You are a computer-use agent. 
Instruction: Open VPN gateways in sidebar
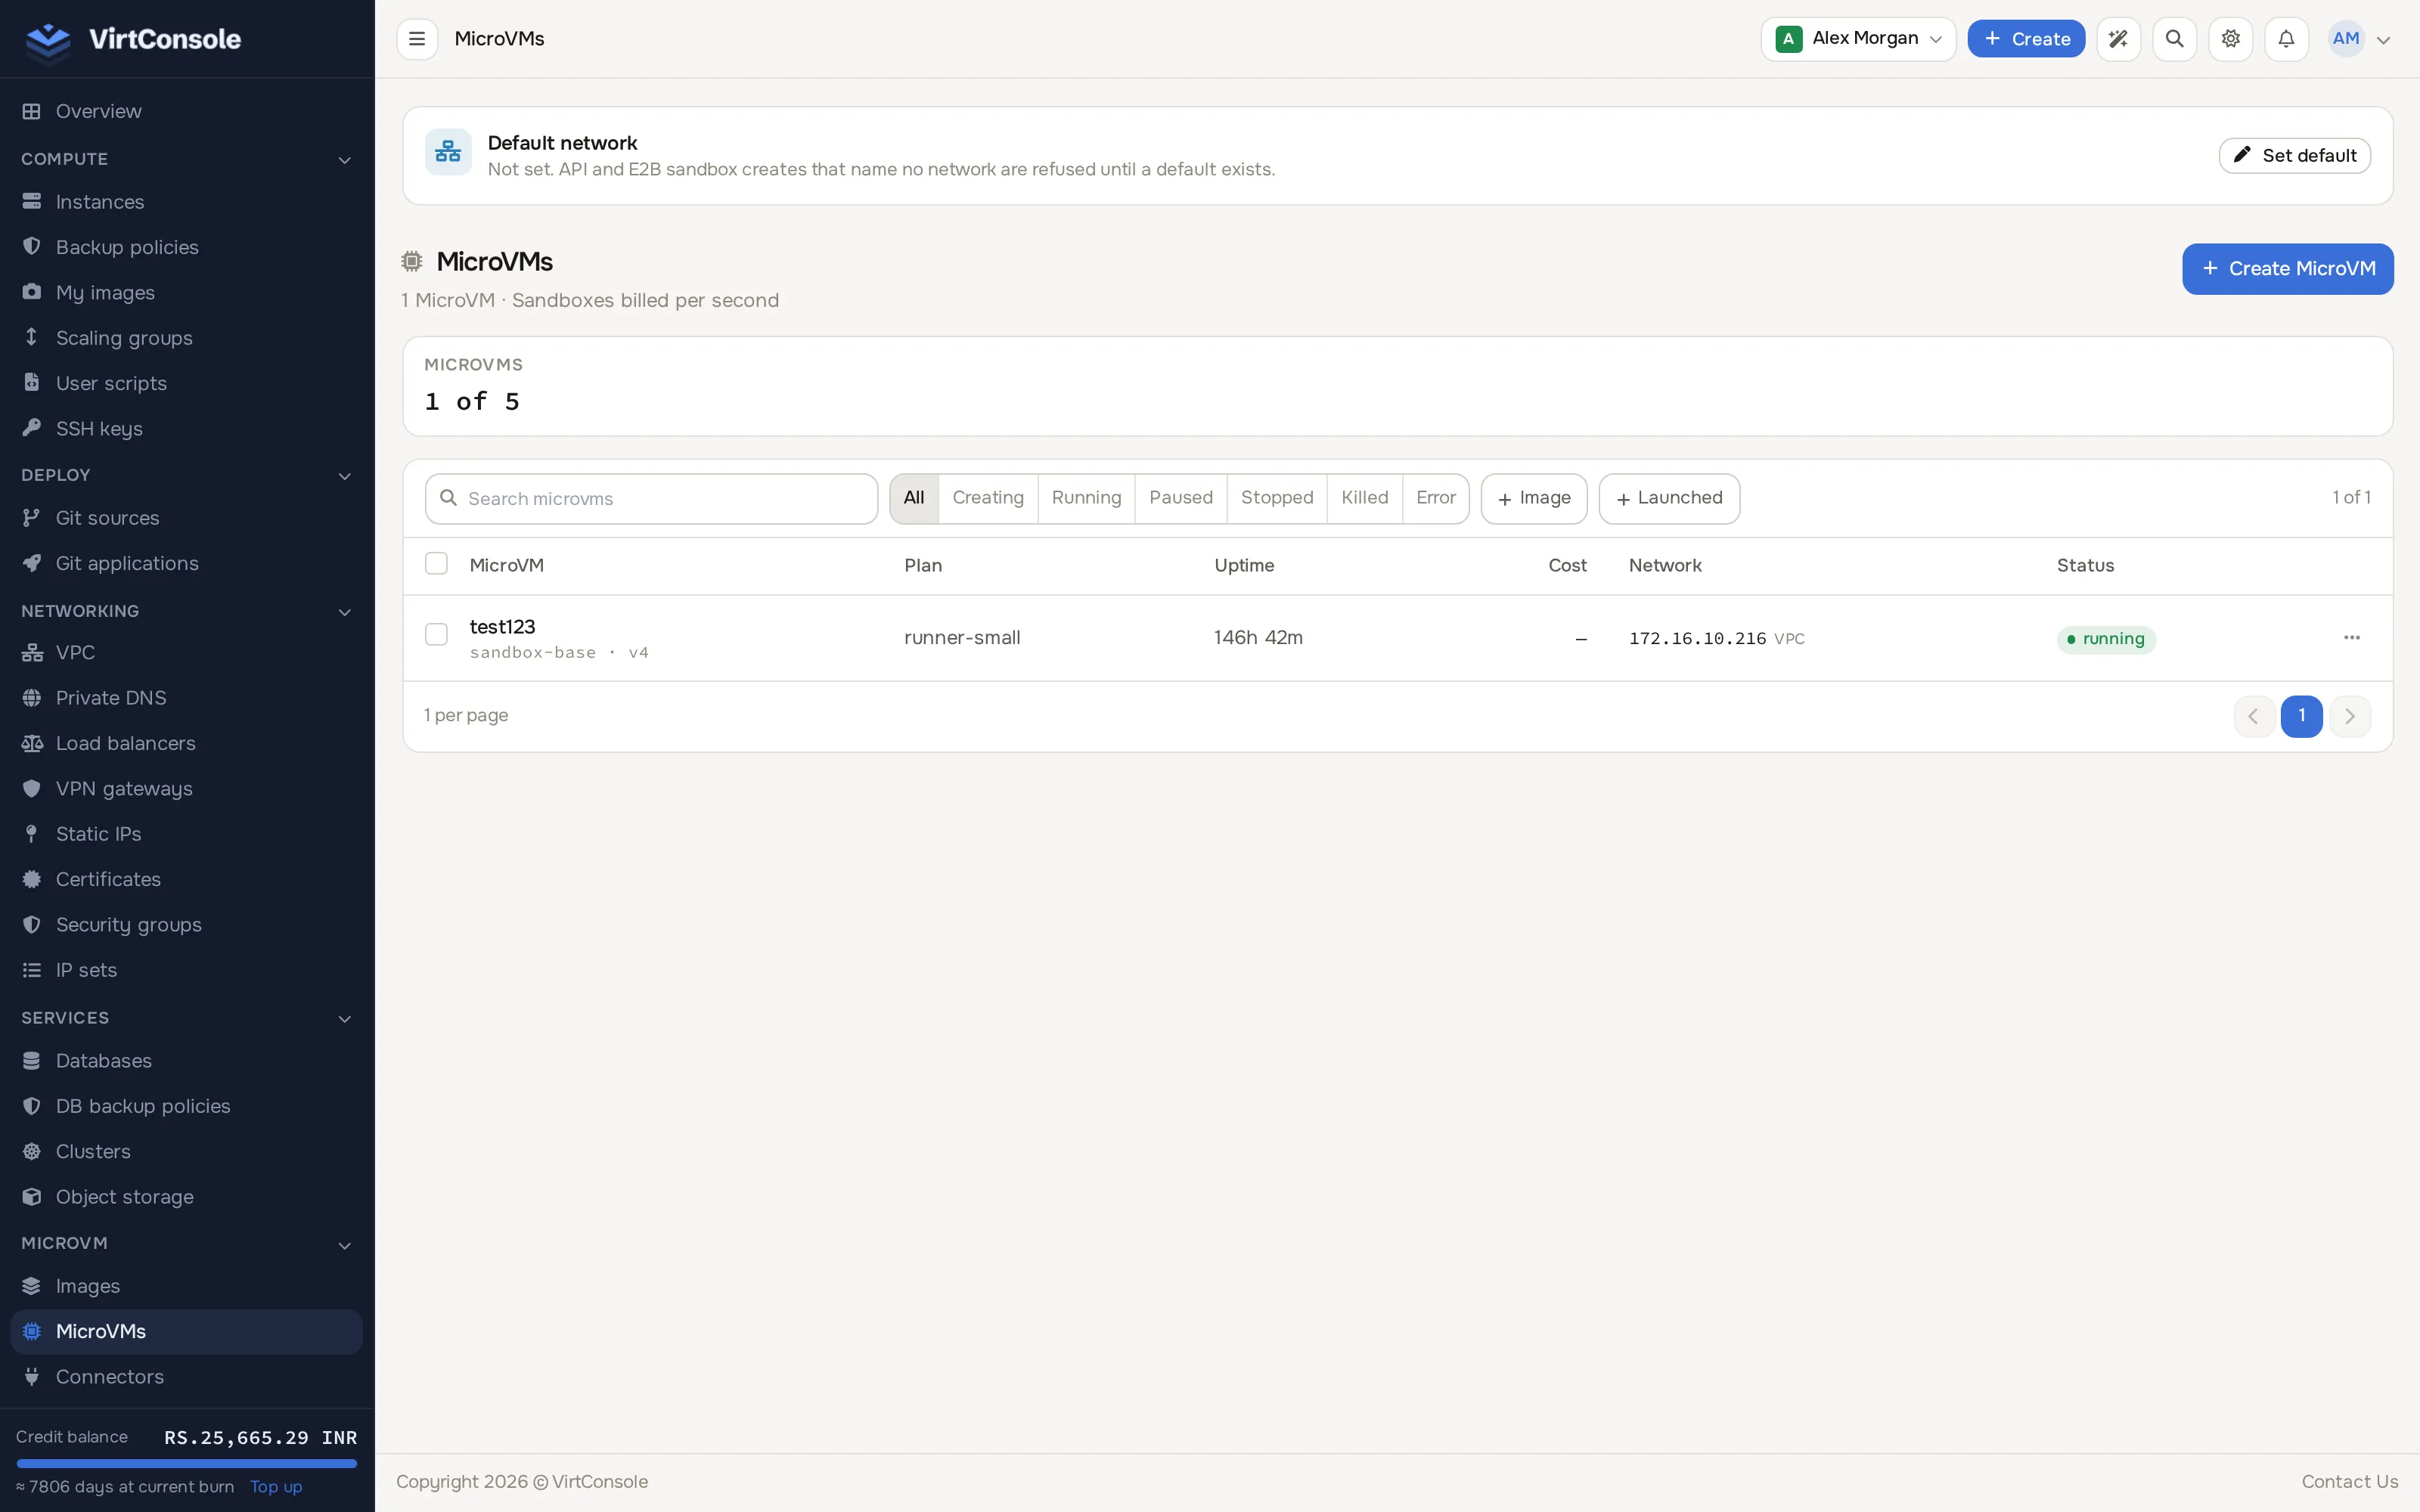(x=186, y=789)
